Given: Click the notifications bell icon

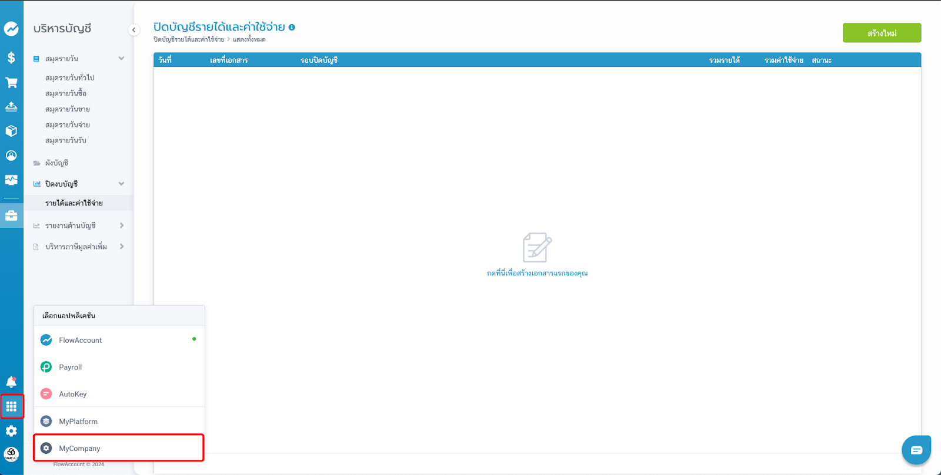Looking at the screenshot, I should click(11, 382).
